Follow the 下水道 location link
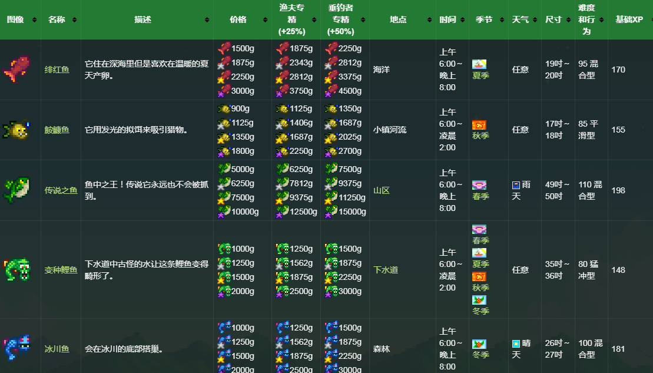 tap(386, 270)
